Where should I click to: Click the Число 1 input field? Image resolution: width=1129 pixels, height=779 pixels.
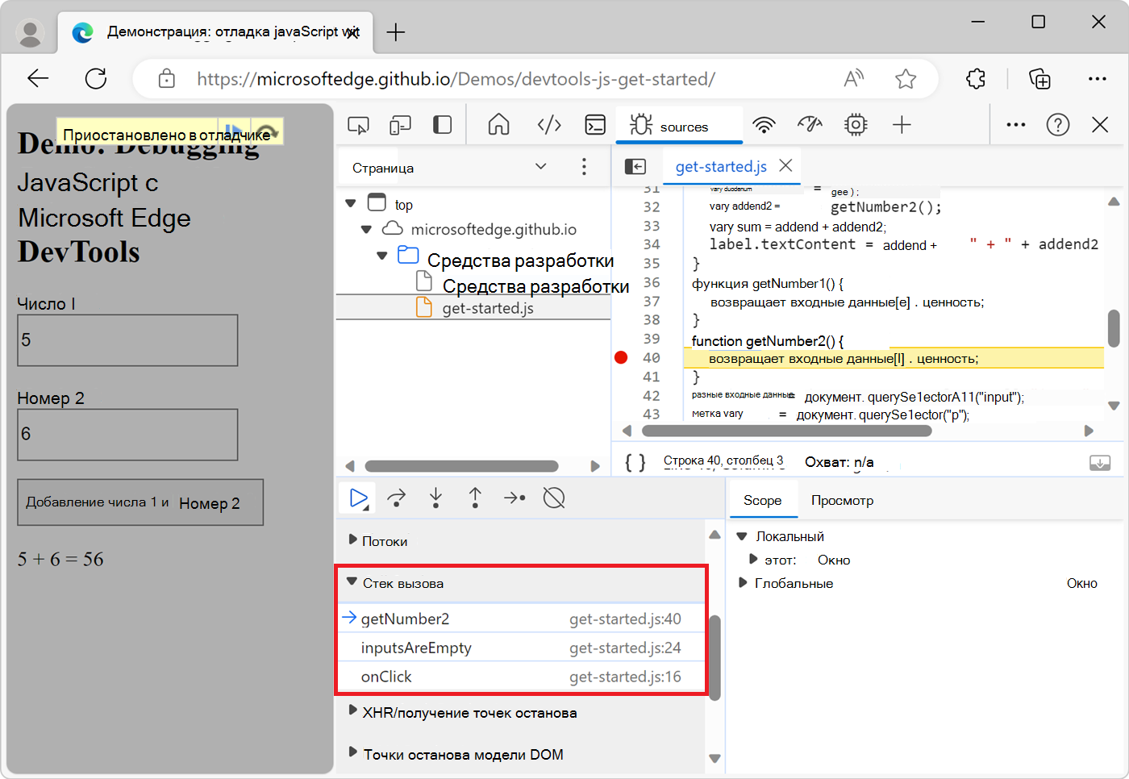pyautogui.click(x=127, y=340)
